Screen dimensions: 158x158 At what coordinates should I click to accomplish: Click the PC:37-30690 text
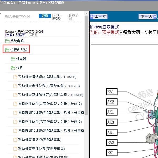click(57, 17)
